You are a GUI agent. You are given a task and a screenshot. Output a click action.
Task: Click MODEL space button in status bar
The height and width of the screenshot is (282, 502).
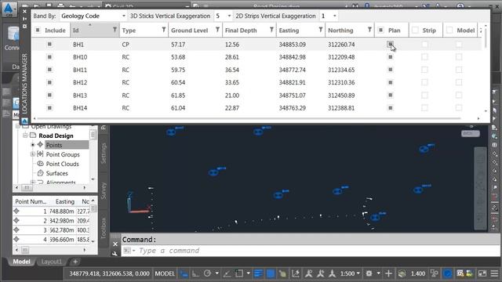point(165,273)
